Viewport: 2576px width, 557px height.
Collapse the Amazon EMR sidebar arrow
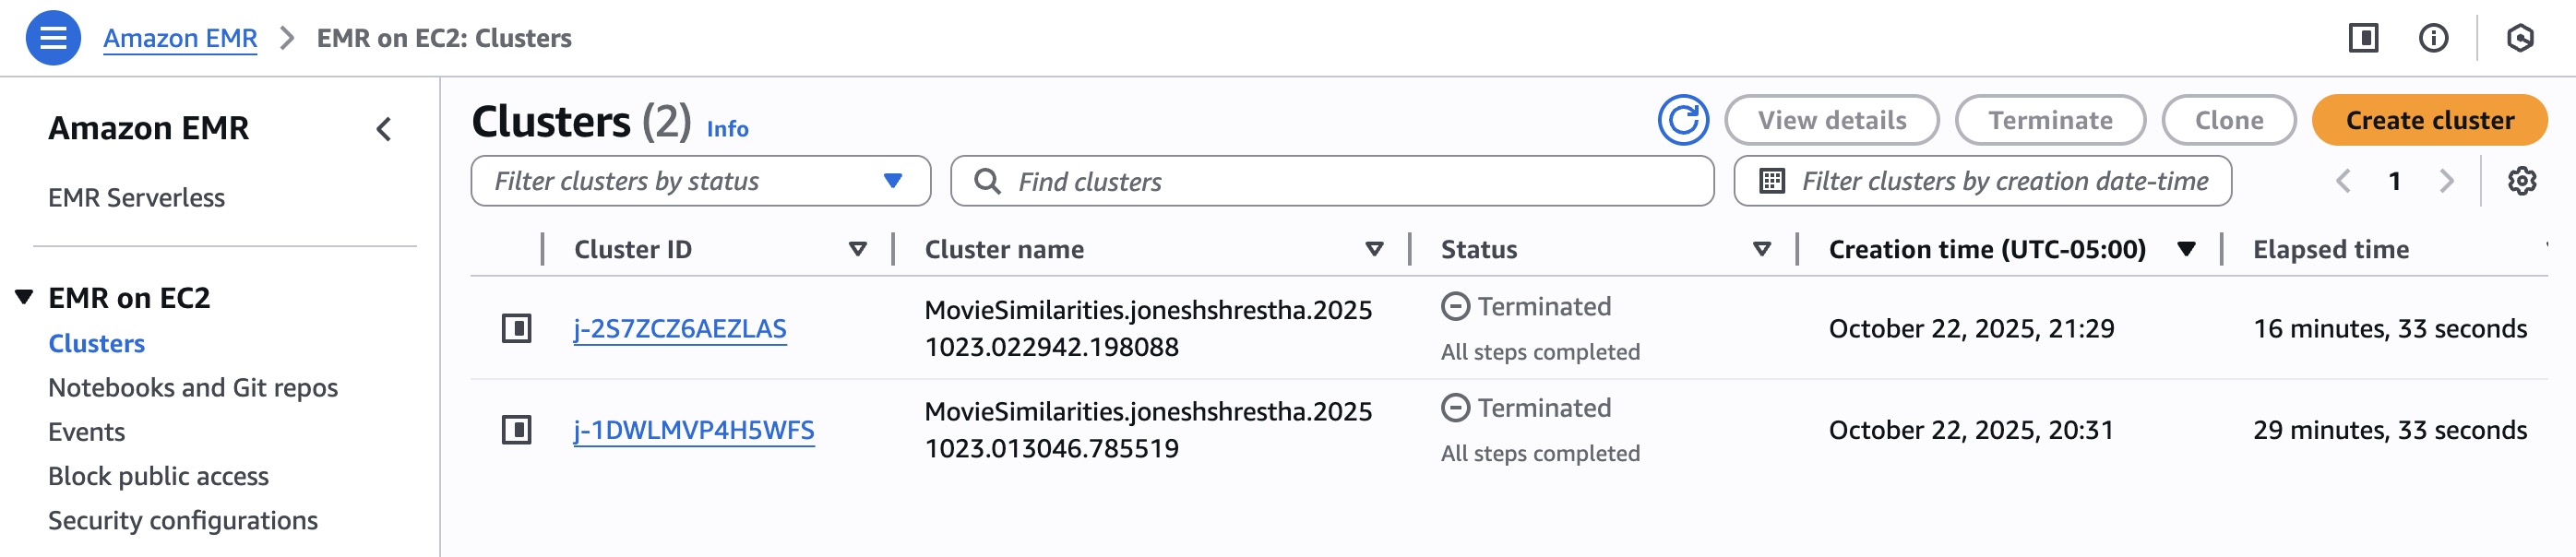(384, 129)
